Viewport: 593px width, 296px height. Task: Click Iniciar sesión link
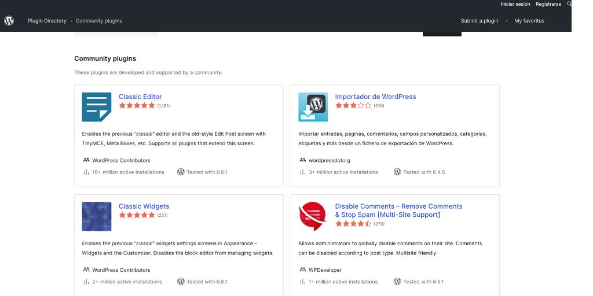[x=515, y=4]
